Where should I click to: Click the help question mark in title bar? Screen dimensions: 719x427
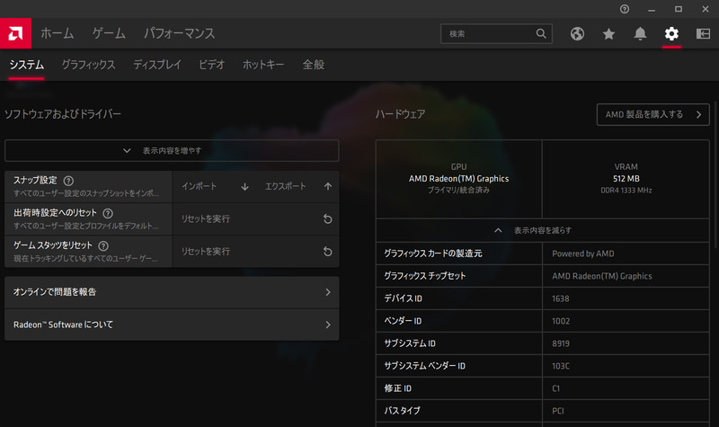click(x=625, y=9)
